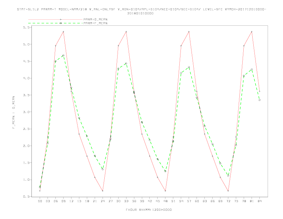
Task: Click the 75 forecast hour tick label
Action: 236,201
